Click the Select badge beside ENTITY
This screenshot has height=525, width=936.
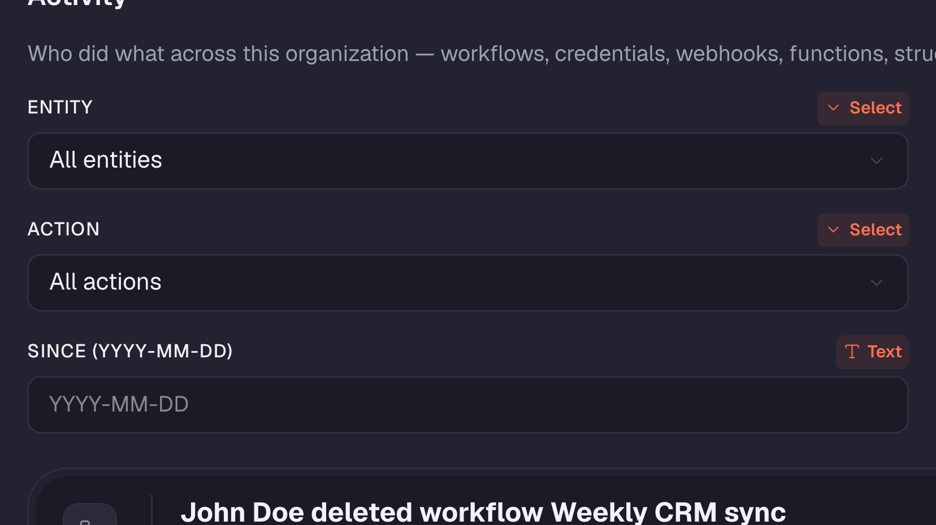point(863,108)
